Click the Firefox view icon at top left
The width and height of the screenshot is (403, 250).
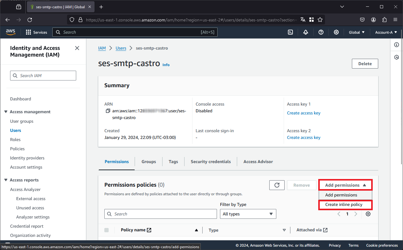(x=19, y=7)
